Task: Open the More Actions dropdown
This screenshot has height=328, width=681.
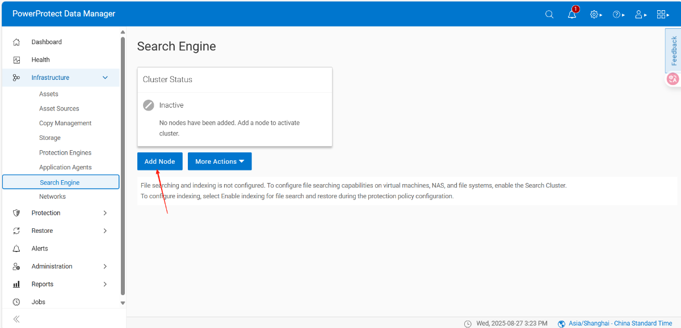Action: point(220,161)
